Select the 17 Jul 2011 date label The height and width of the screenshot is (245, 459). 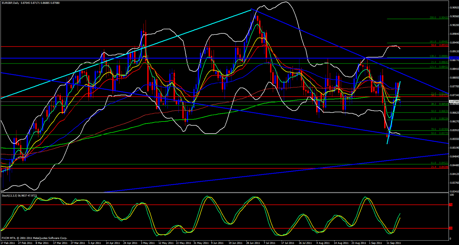point(288,243)
